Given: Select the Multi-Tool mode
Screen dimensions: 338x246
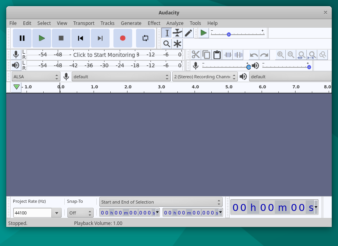Looking at the screenshot, I should (x=177, y=44).
